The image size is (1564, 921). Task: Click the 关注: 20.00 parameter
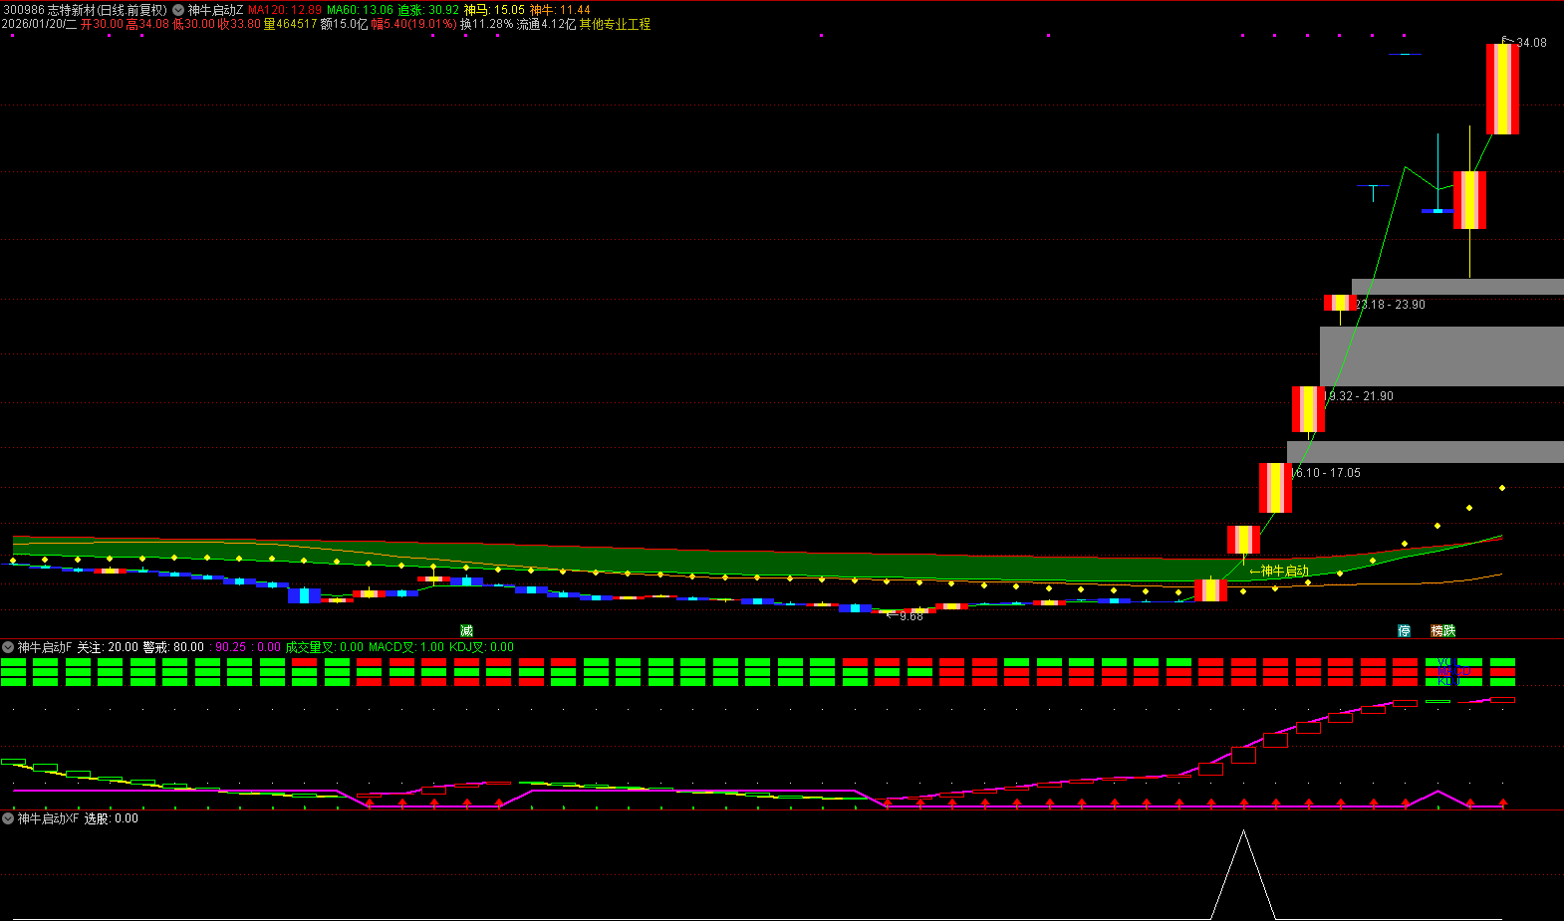click(x=108, y=647)
